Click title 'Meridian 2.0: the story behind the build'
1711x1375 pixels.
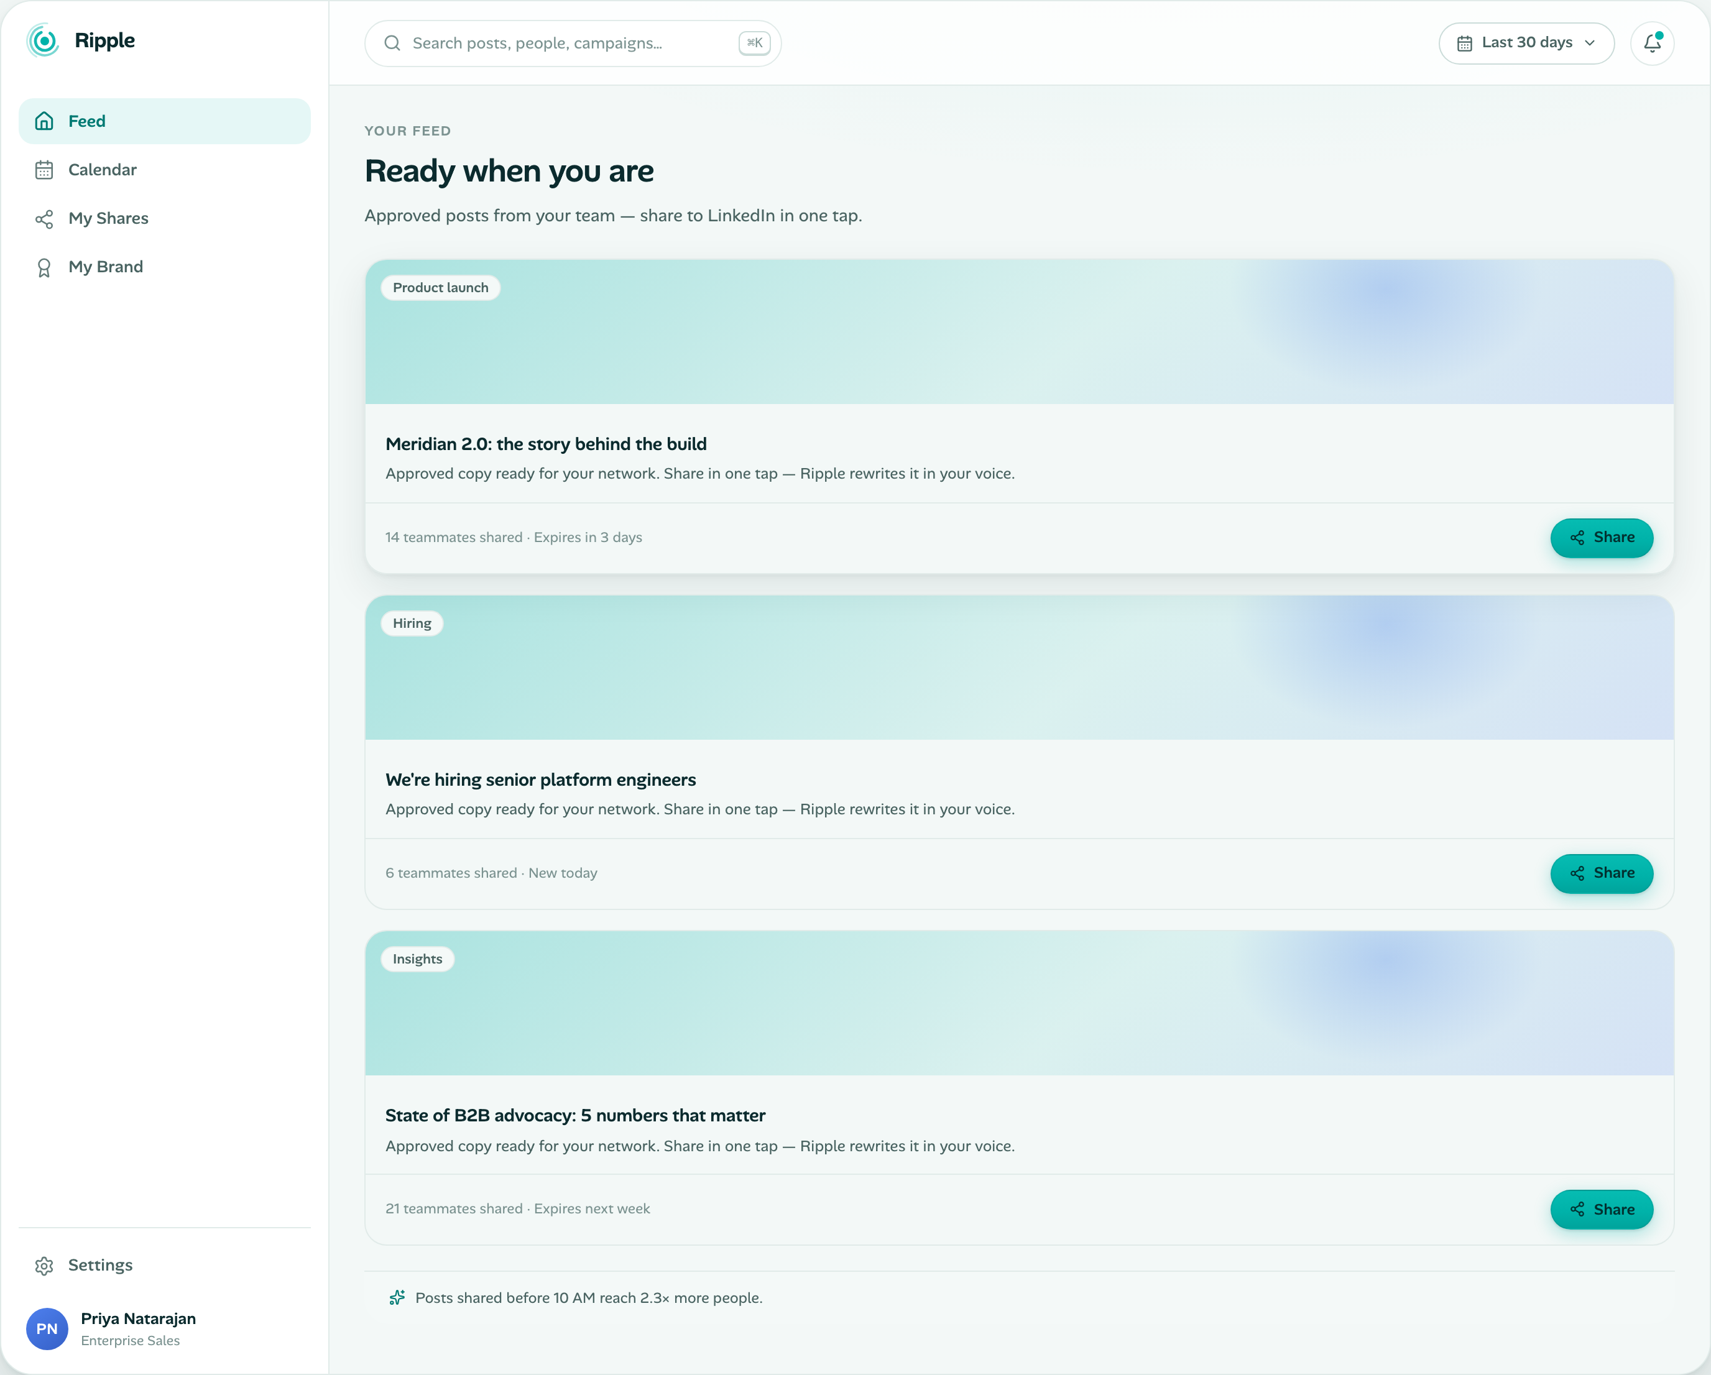pyautogui.click(x=546, y=444)
